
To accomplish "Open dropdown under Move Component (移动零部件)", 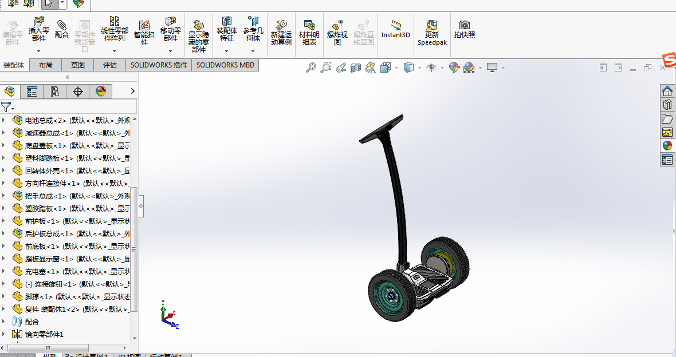I will (171, 51).
